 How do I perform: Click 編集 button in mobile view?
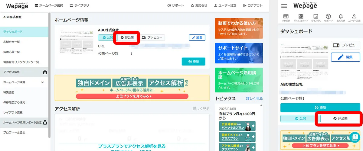[x=345, y=57]
